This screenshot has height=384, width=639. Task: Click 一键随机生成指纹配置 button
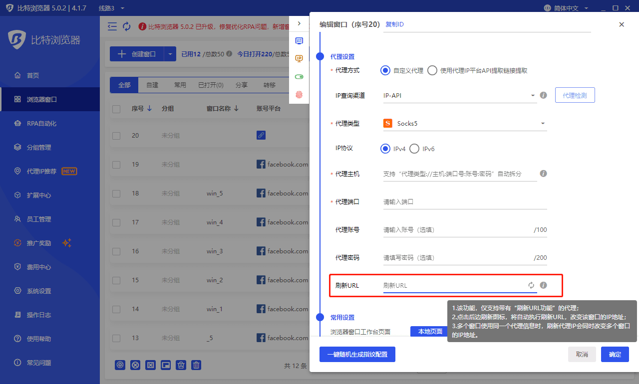pos(357,355)
